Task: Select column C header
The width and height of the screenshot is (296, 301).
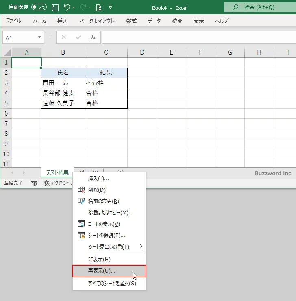Action: pyautogui.click(x=106, y=52)
